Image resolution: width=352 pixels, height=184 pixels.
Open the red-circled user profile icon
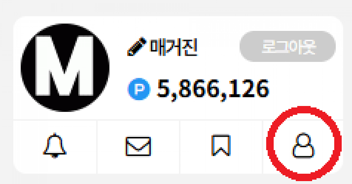303,145
